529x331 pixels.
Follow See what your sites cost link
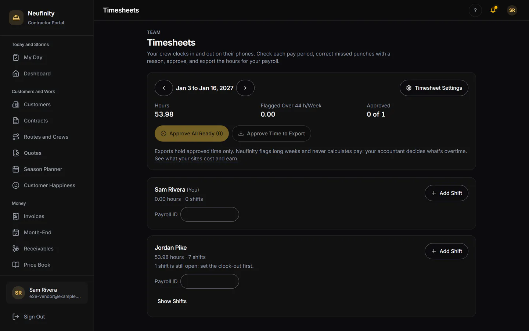(197, 159)
